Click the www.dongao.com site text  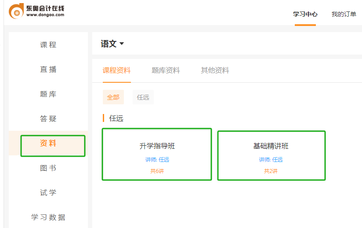pyautogui.click(x=45, y=15)
